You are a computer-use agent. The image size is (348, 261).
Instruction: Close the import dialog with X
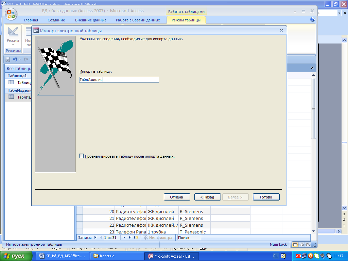click(x=281, y=30)
